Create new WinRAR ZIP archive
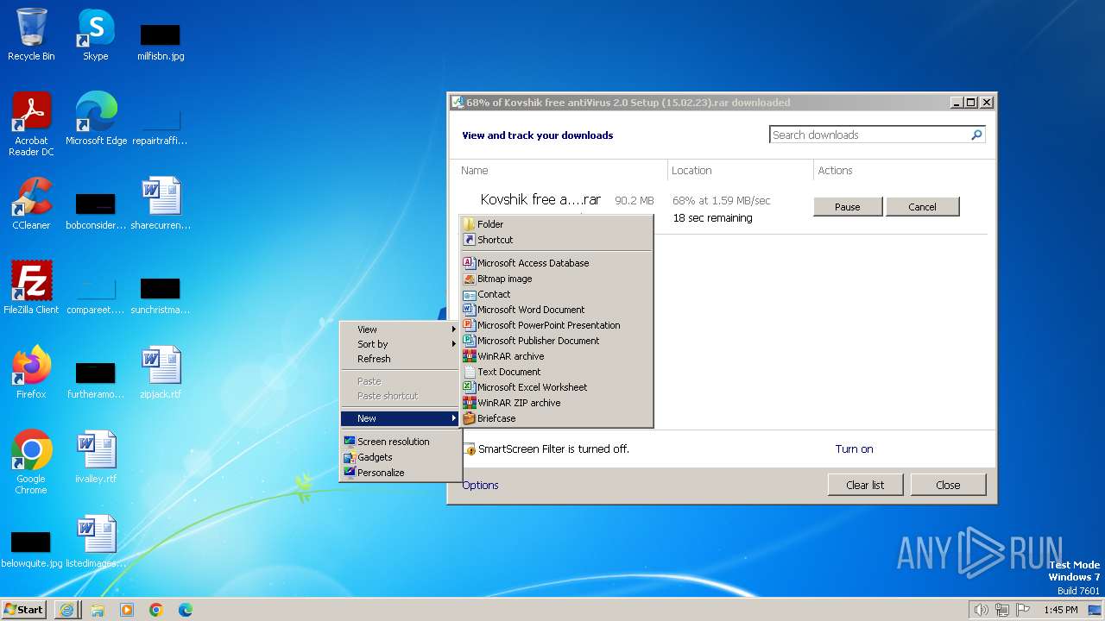The height and width of the screenshot is (621, 1105). (x=557, y=403)
